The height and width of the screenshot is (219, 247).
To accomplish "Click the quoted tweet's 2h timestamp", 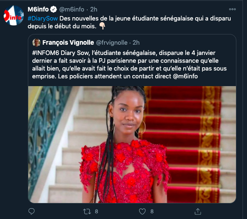I will tap(136, 42).
